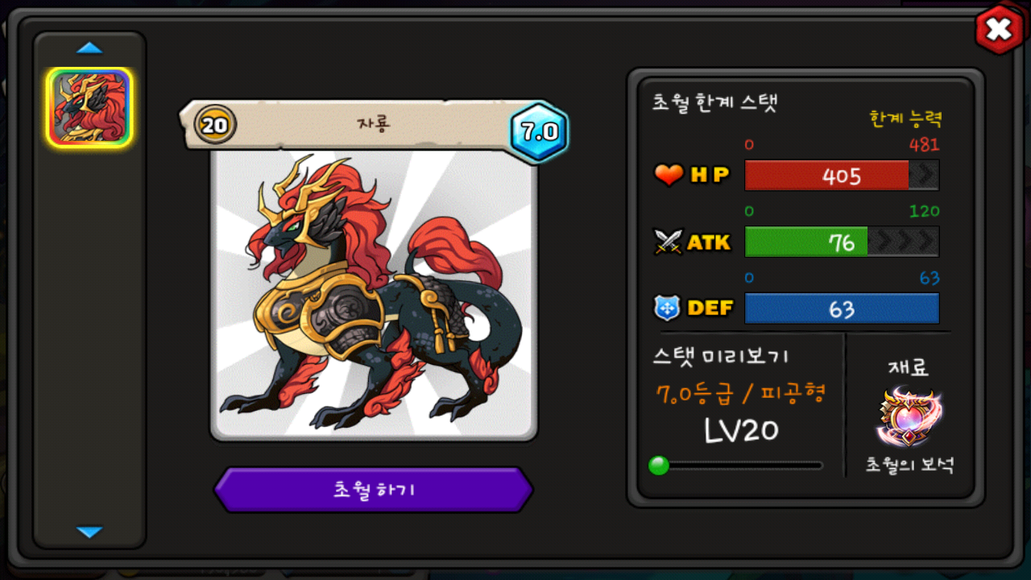Click the down arrow in hero list
1031x580 pixels.
89,532
